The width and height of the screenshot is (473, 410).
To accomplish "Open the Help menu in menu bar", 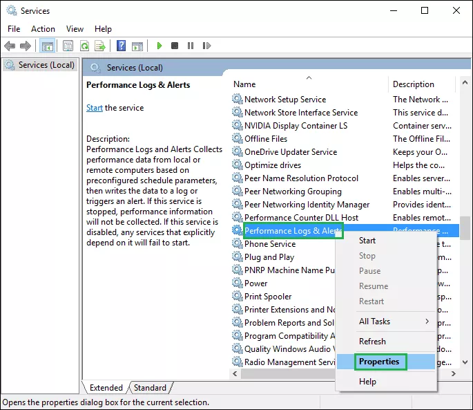I will pos(103,29).
